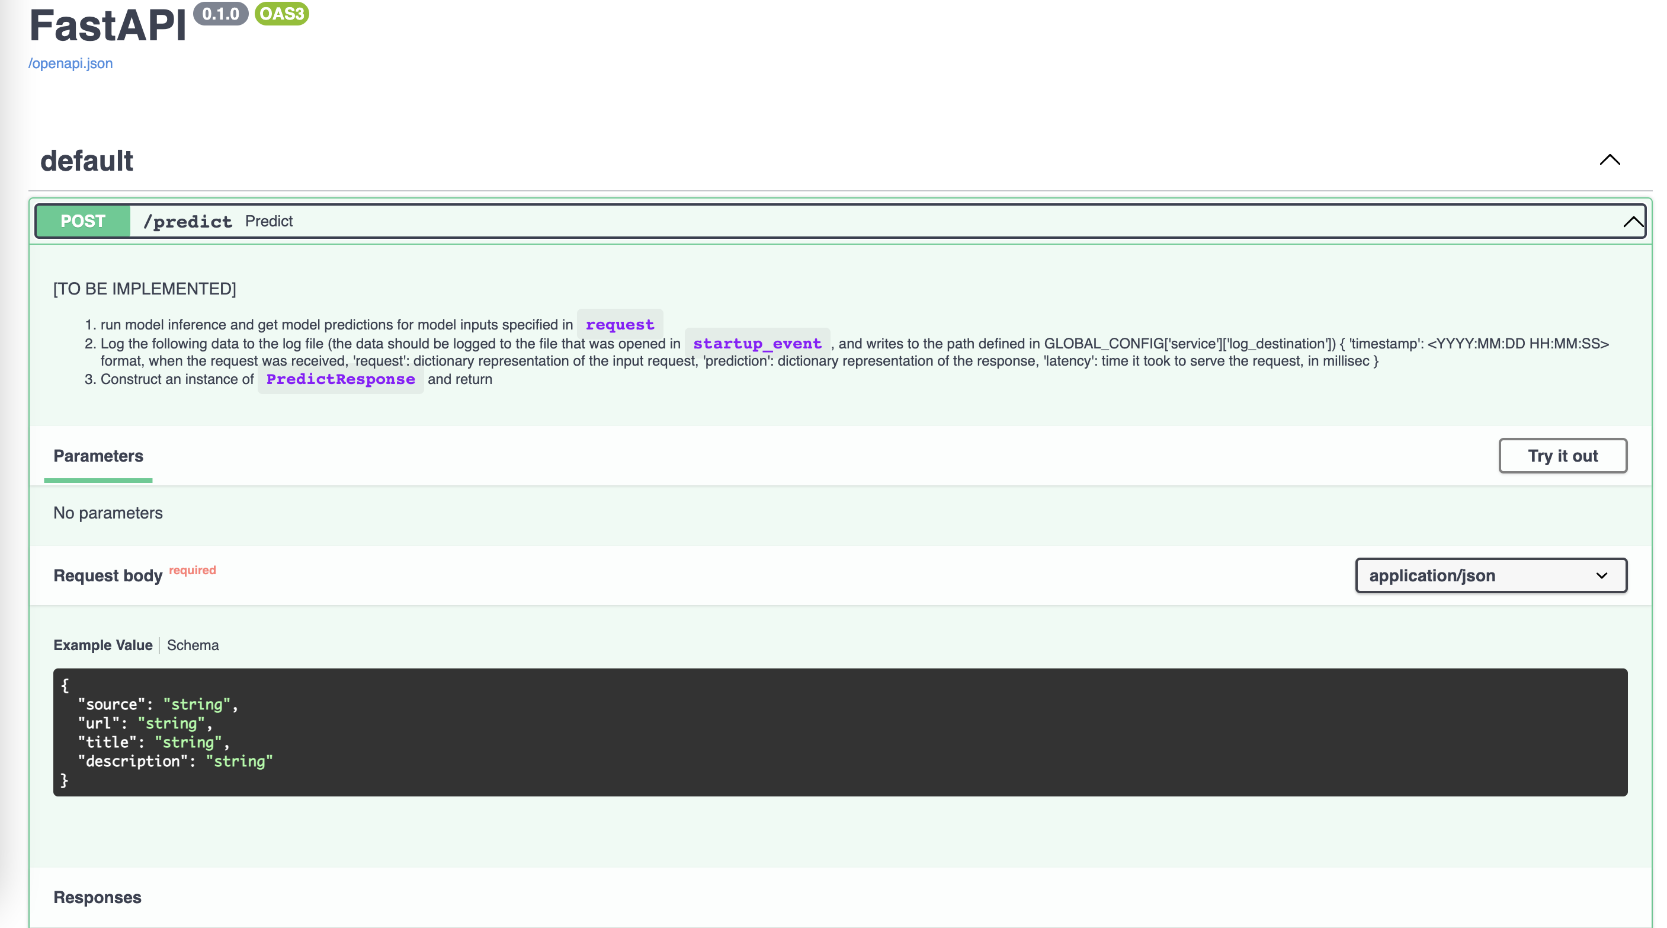The image size is (1667, 928).
Task: Click the /predict endpoint path
Action: tap(187, 221)
